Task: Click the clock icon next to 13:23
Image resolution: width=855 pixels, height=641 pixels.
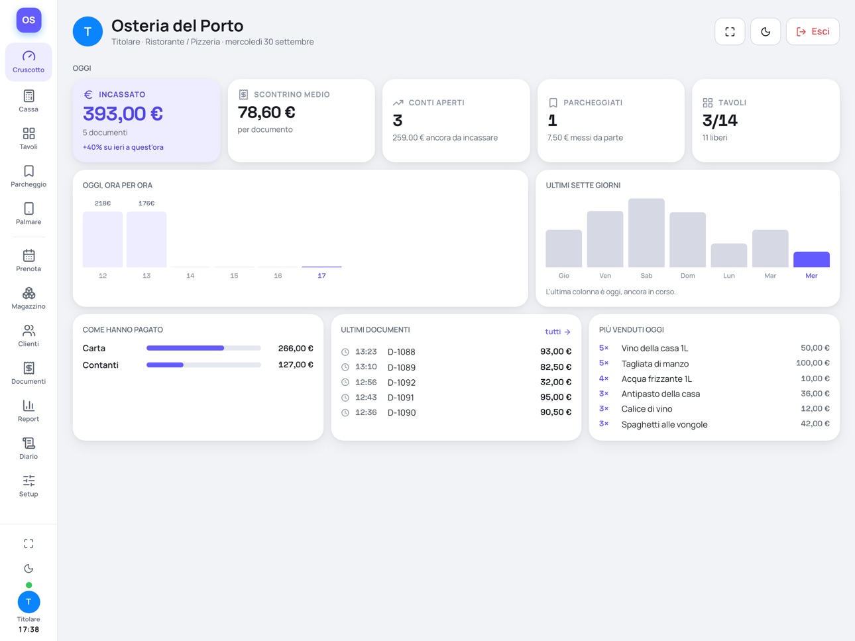Action: click(345, 352)
